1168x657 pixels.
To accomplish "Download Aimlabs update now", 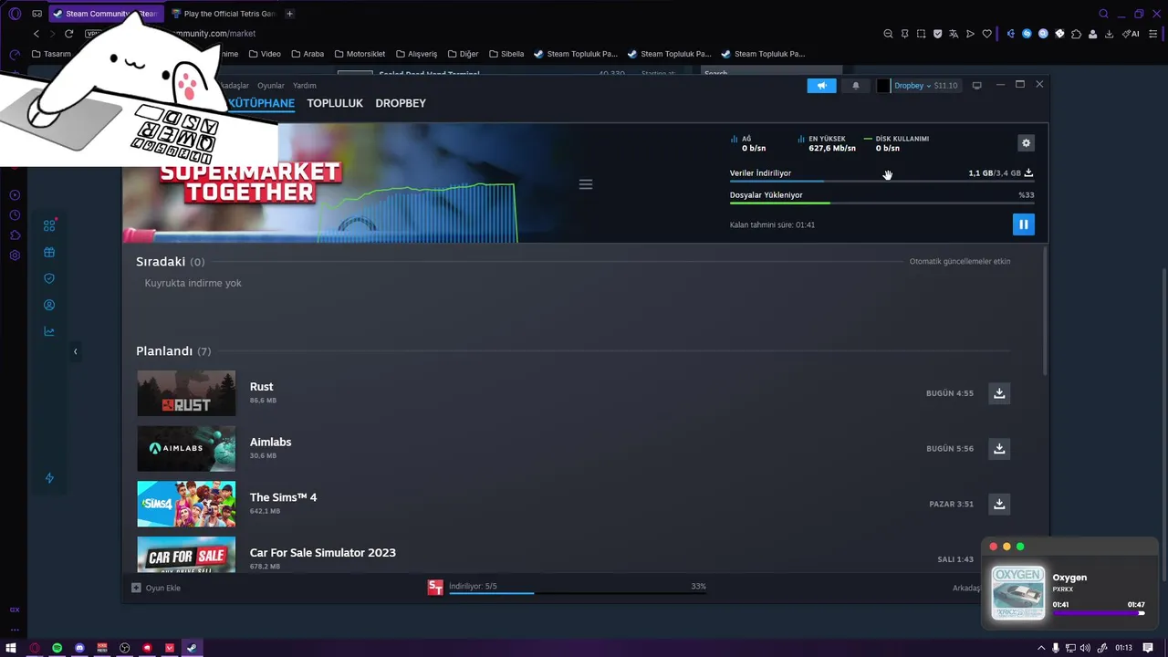I will 999,449.
